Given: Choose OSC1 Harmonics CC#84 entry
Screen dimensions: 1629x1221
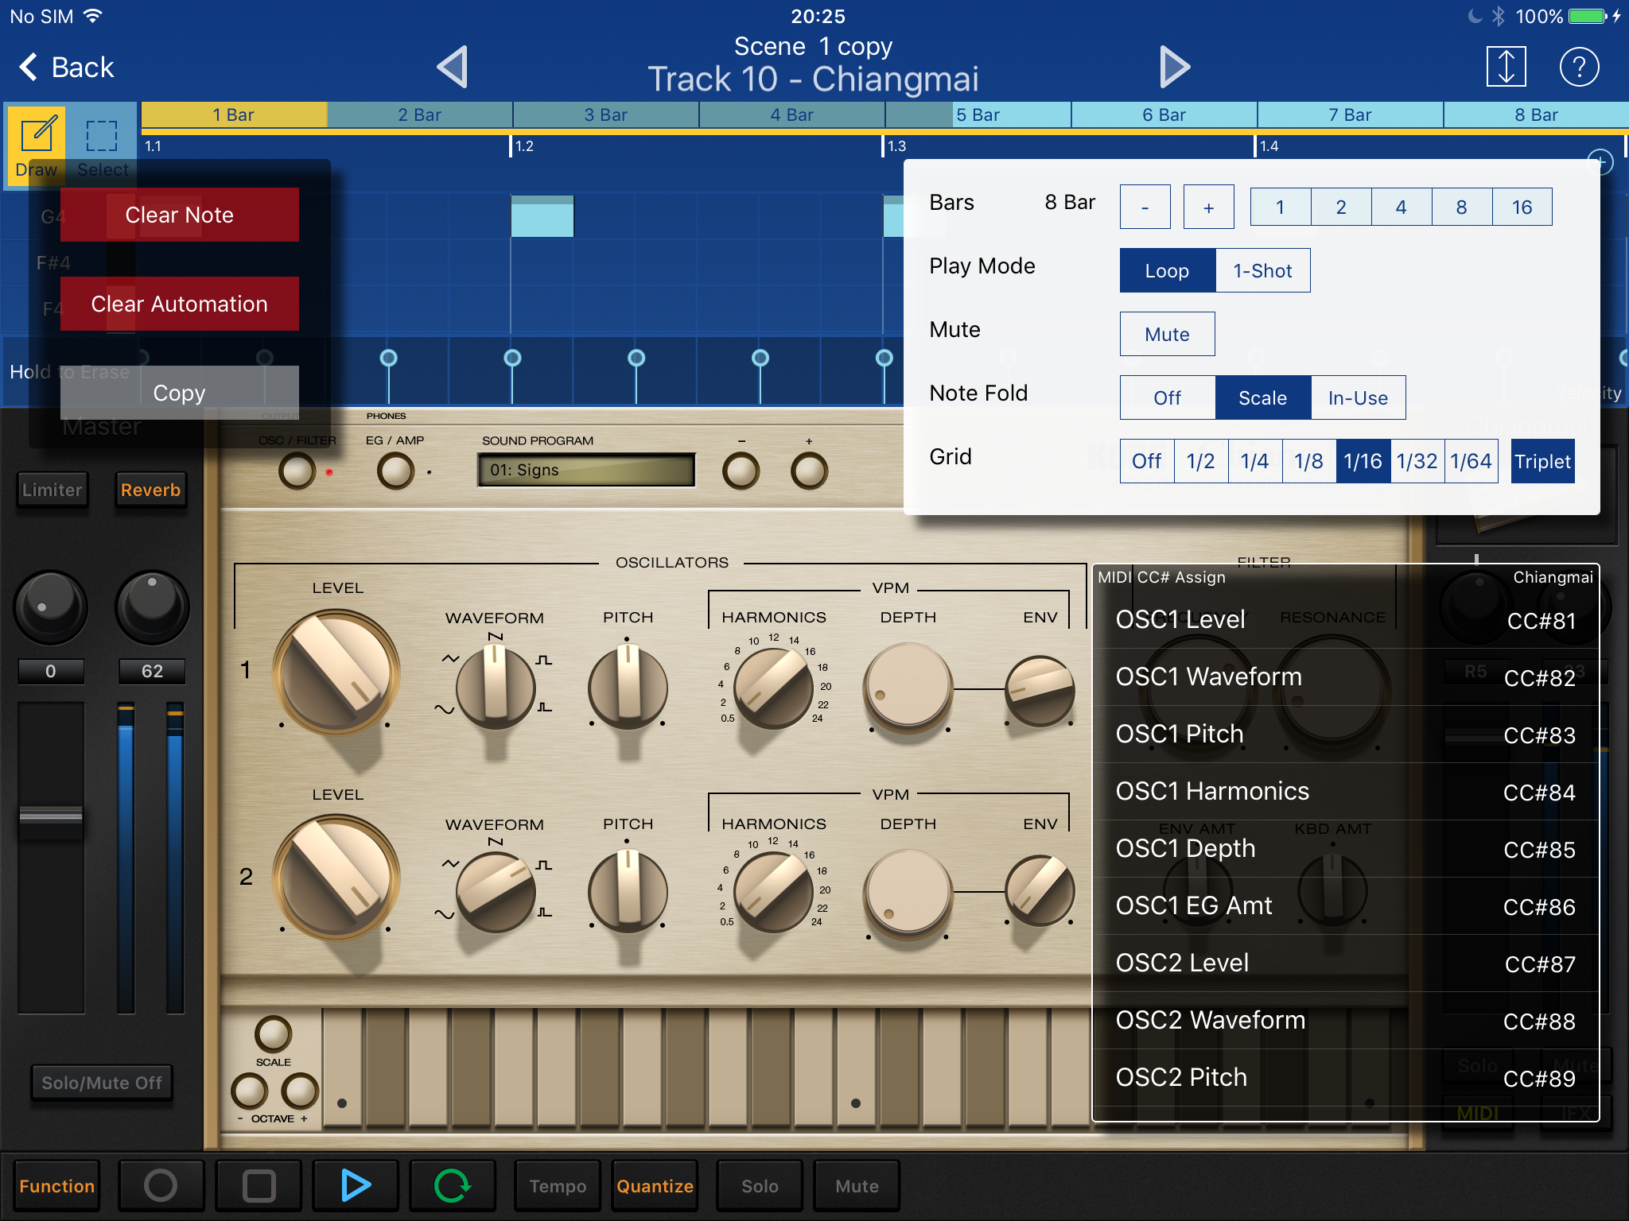Looking at the screenshot, I should [1346, 792].
